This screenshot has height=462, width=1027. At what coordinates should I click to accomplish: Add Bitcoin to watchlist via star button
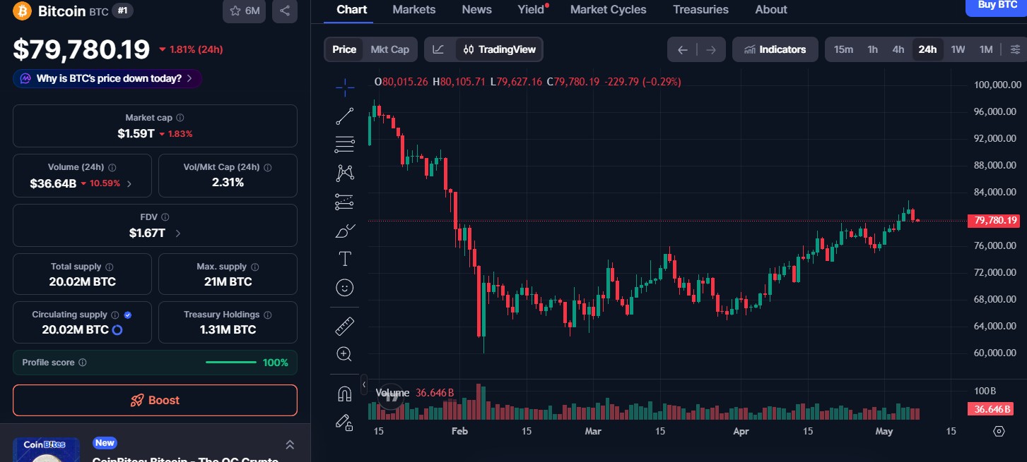click(244, 11)
